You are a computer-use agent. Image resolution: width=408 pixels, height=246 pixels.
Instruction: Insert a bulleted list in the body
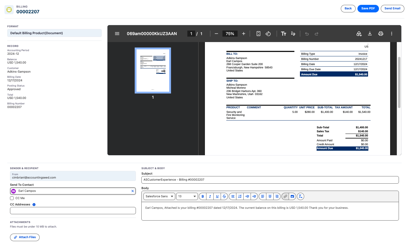233,196
